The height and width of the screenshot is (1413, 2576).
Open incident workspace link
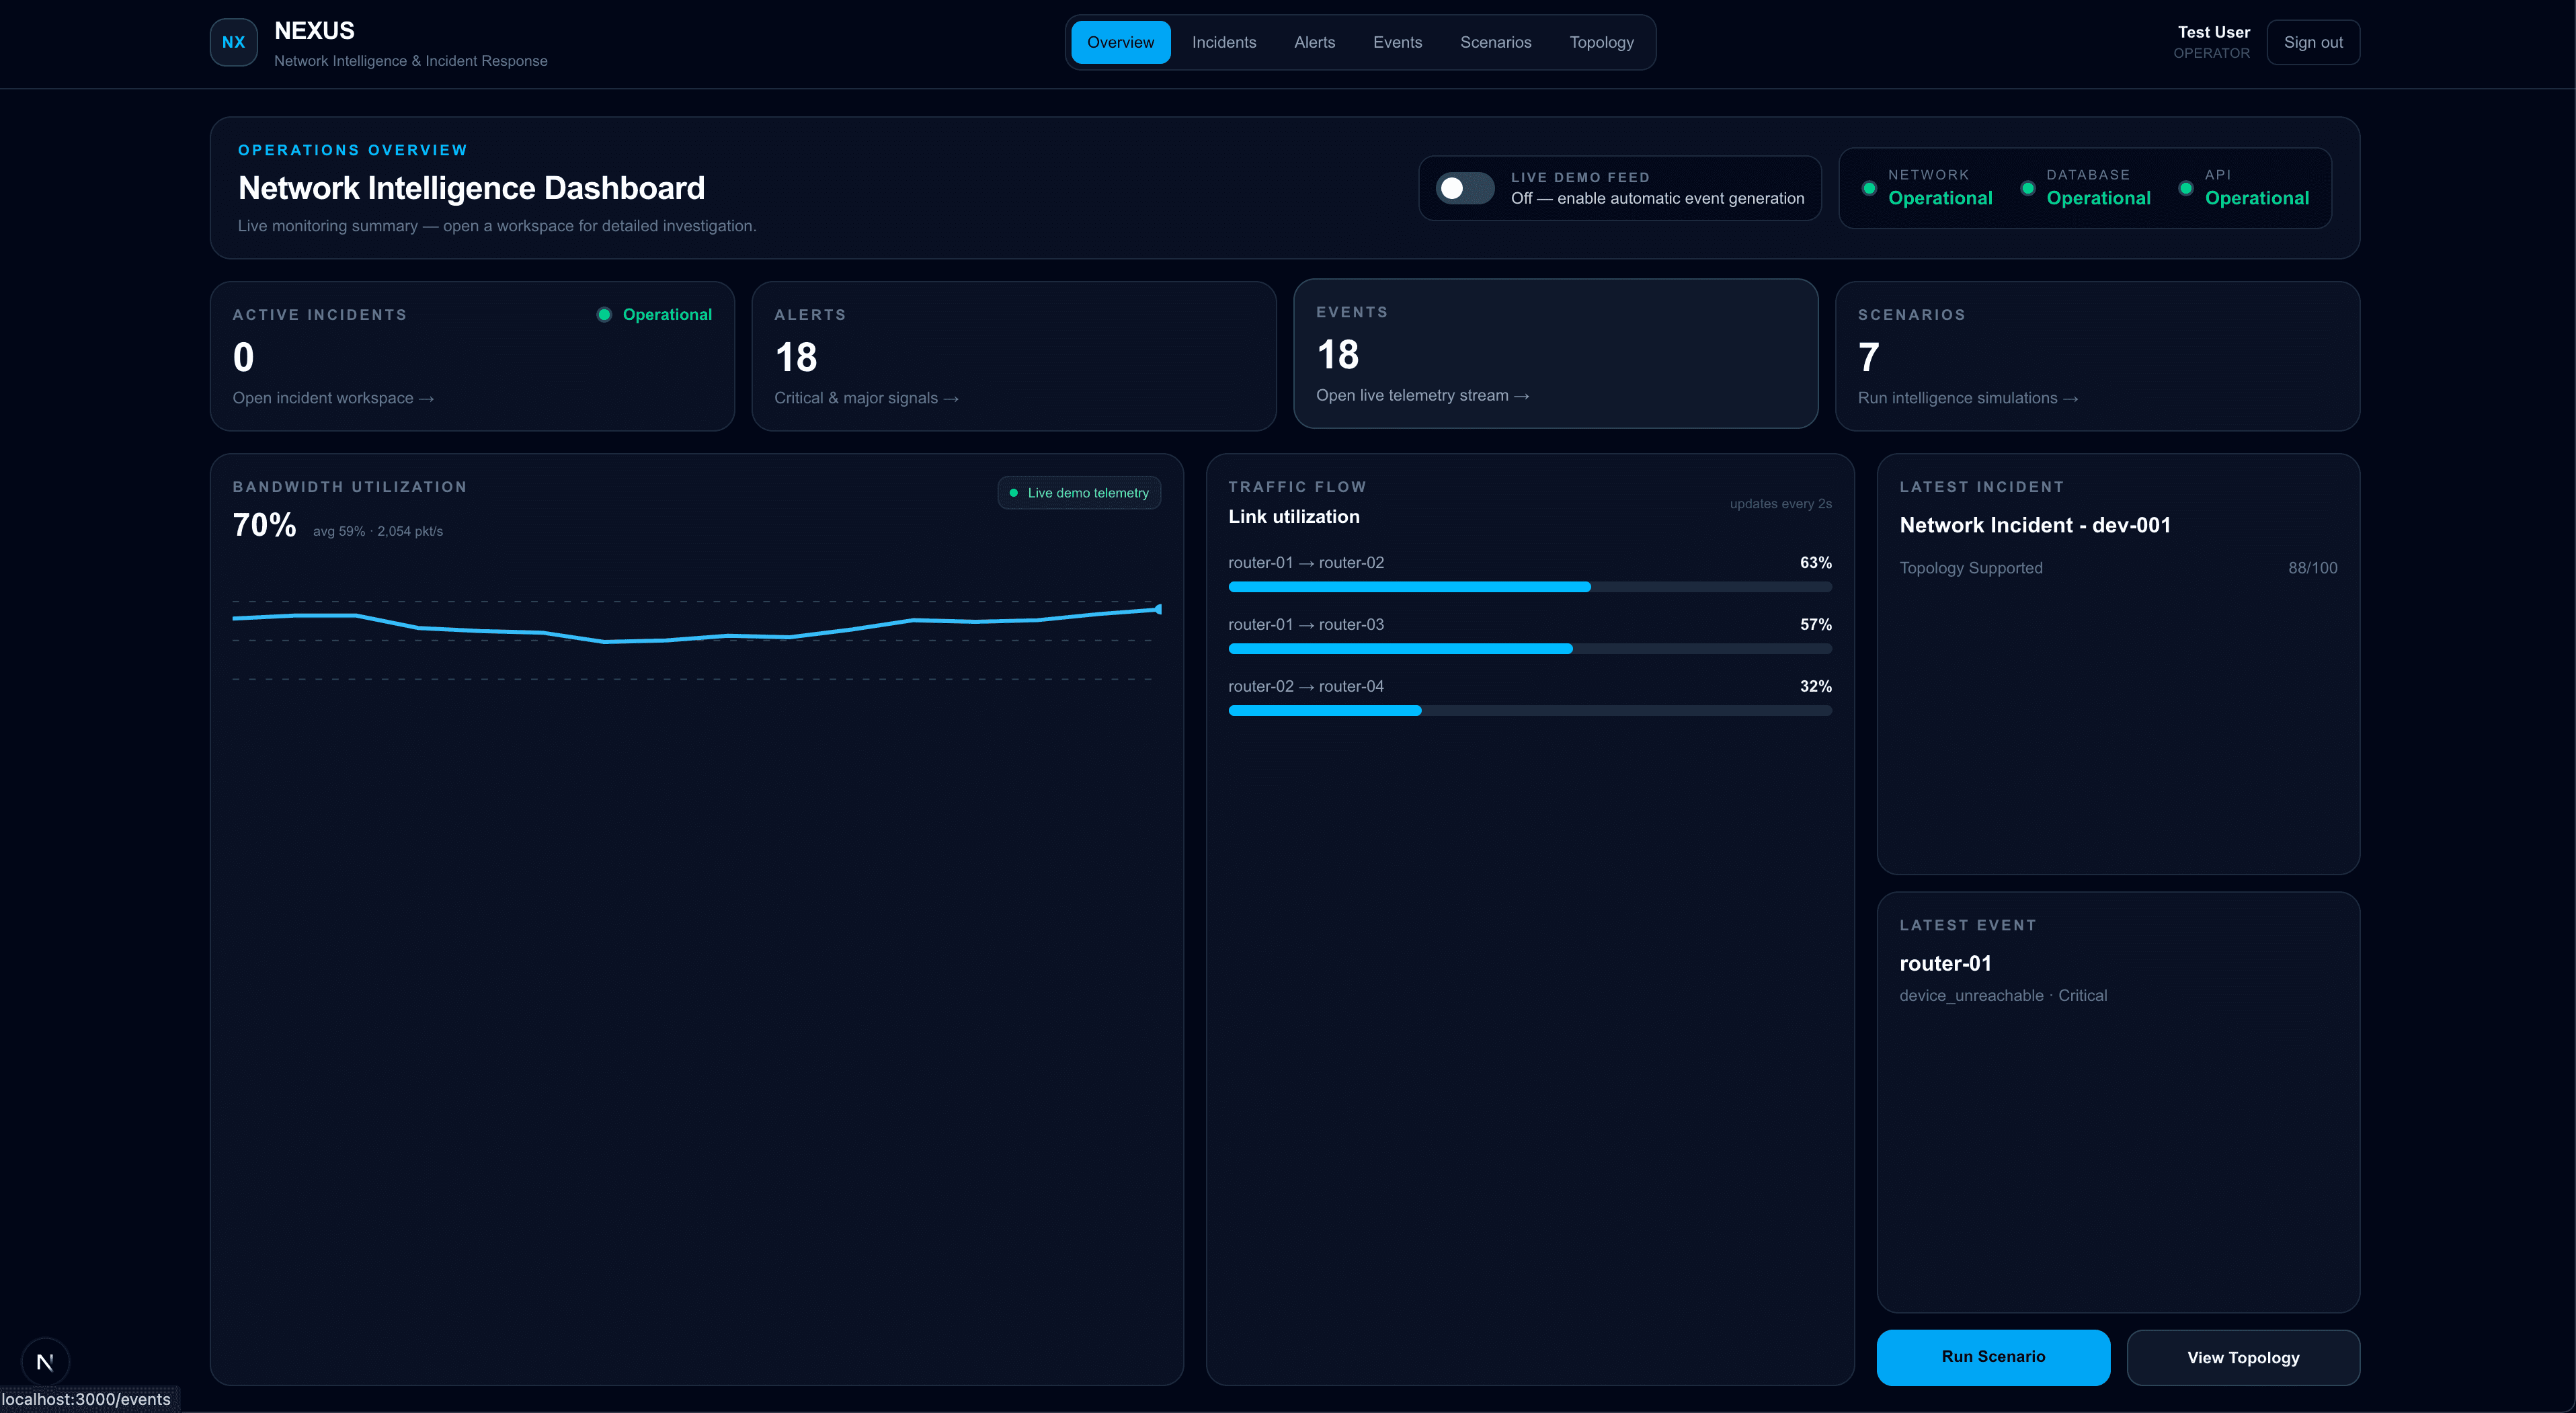(x=333, y=398)
